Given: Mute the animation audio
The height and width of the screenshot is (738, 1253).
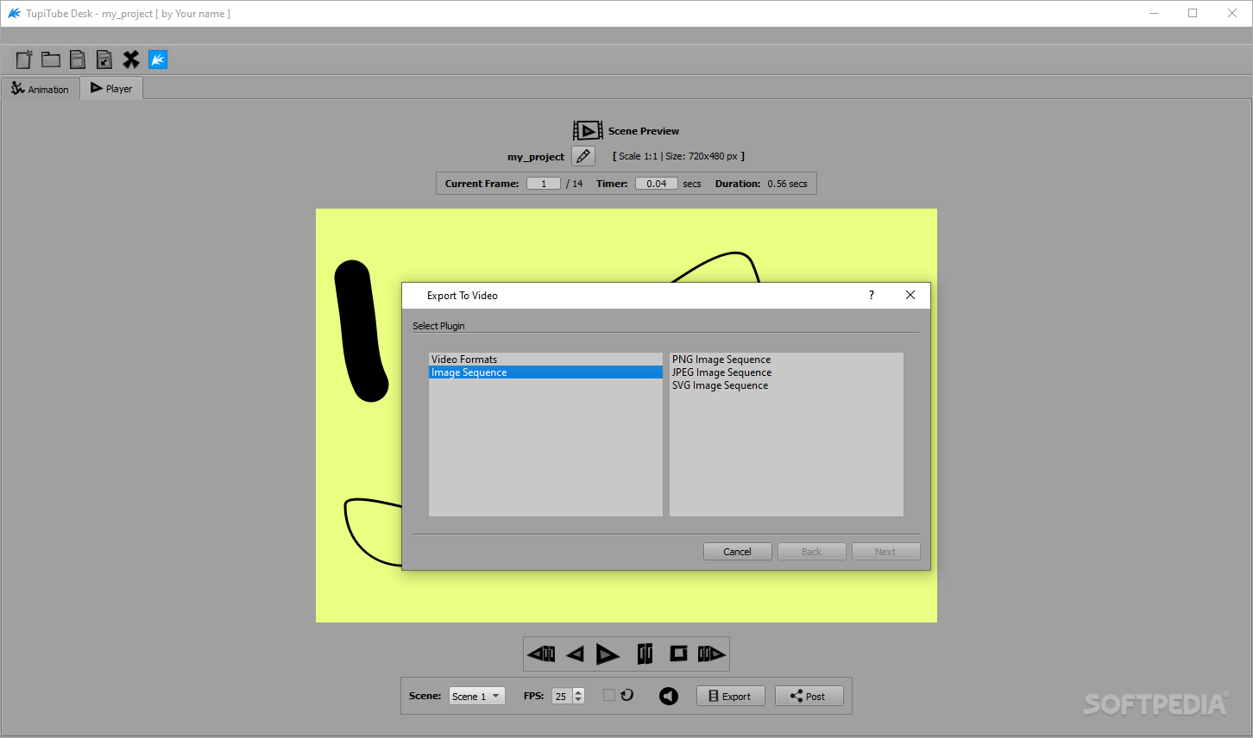Looking at the screenshot, I should click(x=668, y=696).
